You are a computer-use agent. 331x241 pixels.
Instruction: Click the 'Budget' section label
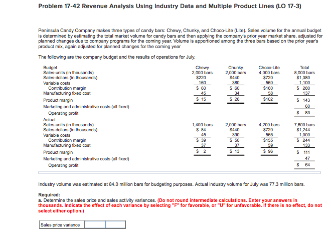point(50,68)
